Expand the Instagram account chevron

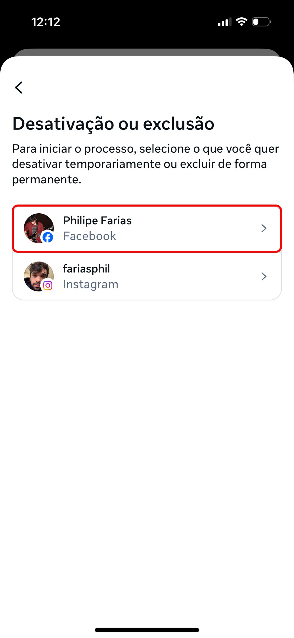pos(264,276)
